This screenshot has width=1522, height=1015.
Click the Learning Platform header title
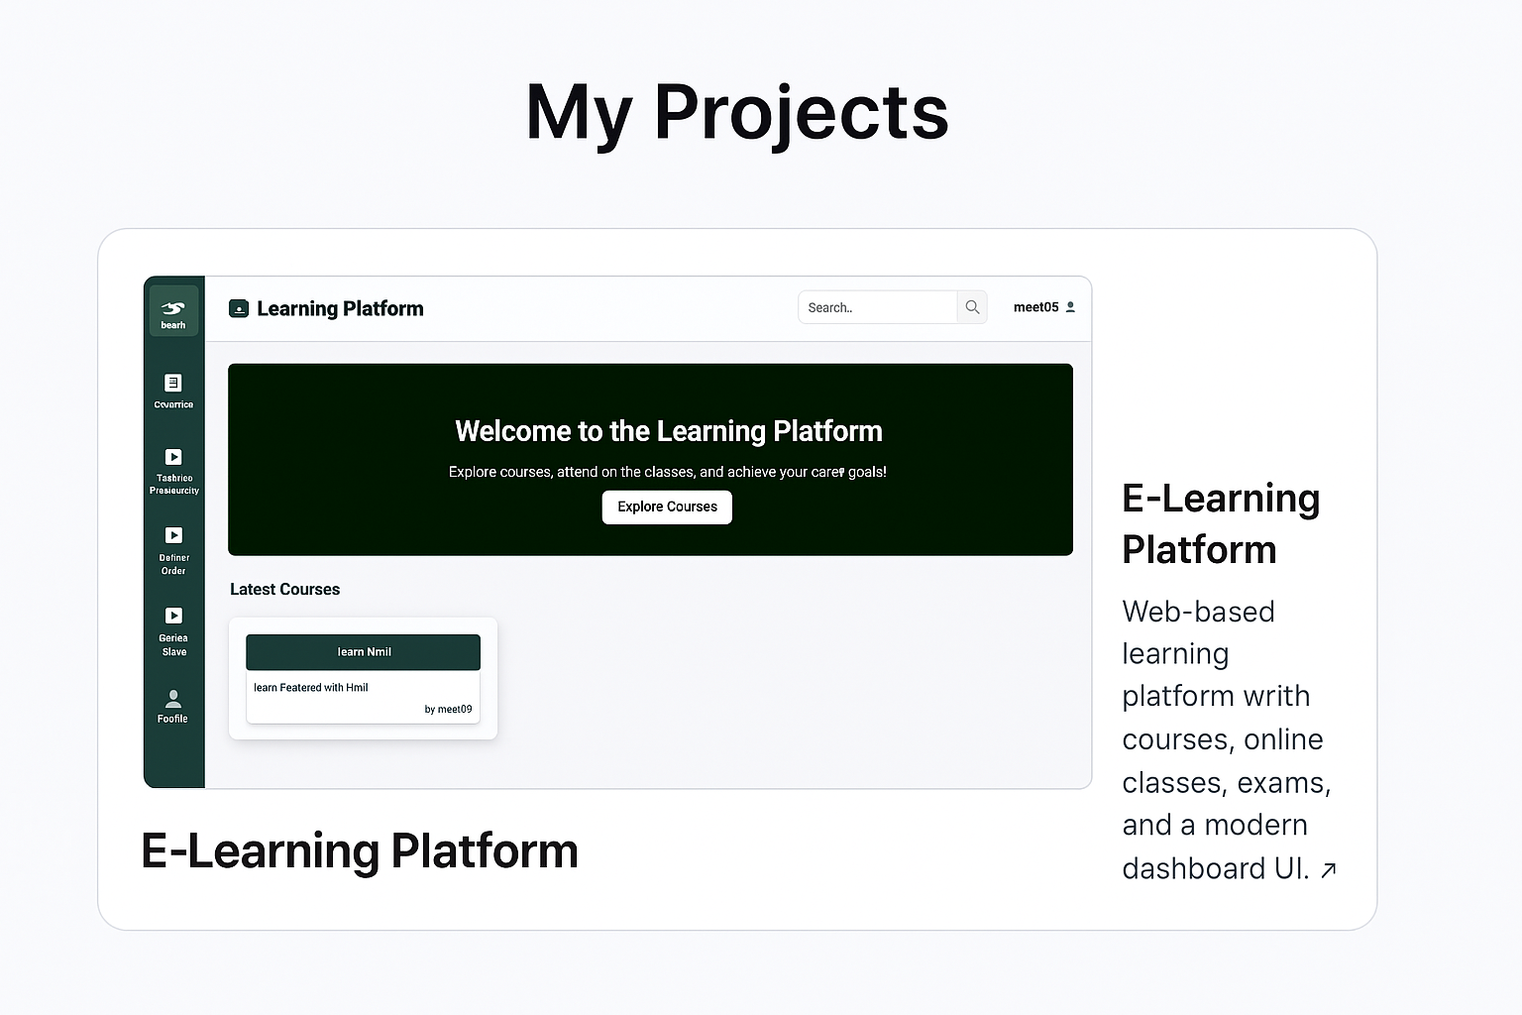point(340,308)
